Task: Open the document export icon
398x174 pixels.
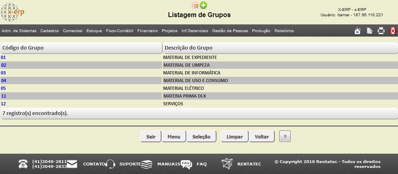Action: 369,31
